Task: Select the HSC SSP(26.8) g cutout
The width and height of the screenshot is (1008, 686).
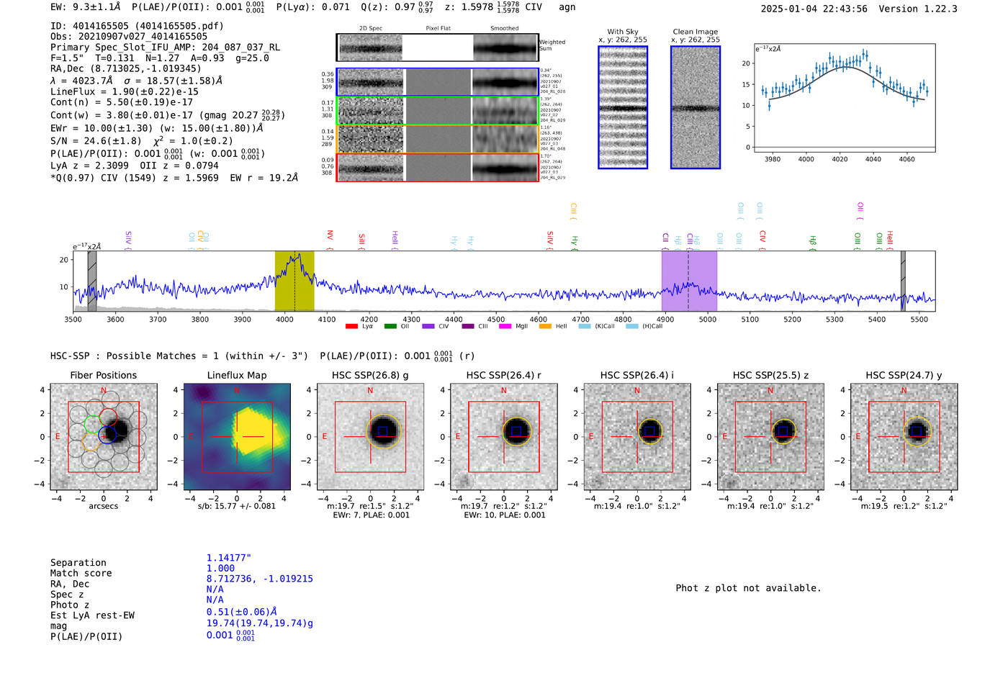Action: point(370,437)
